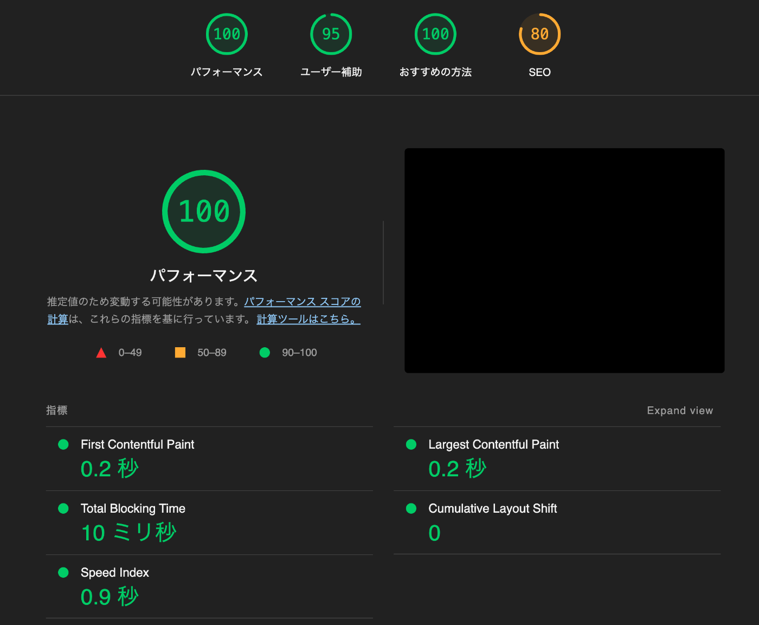Select the おすすめの方法 category label
Viewport: 759px width, 625px height.
(435, 72)
